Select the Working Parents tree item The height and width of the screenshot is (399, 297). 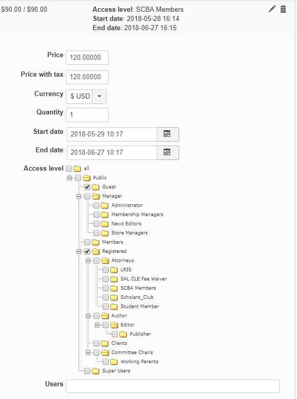tap(139, 362)
